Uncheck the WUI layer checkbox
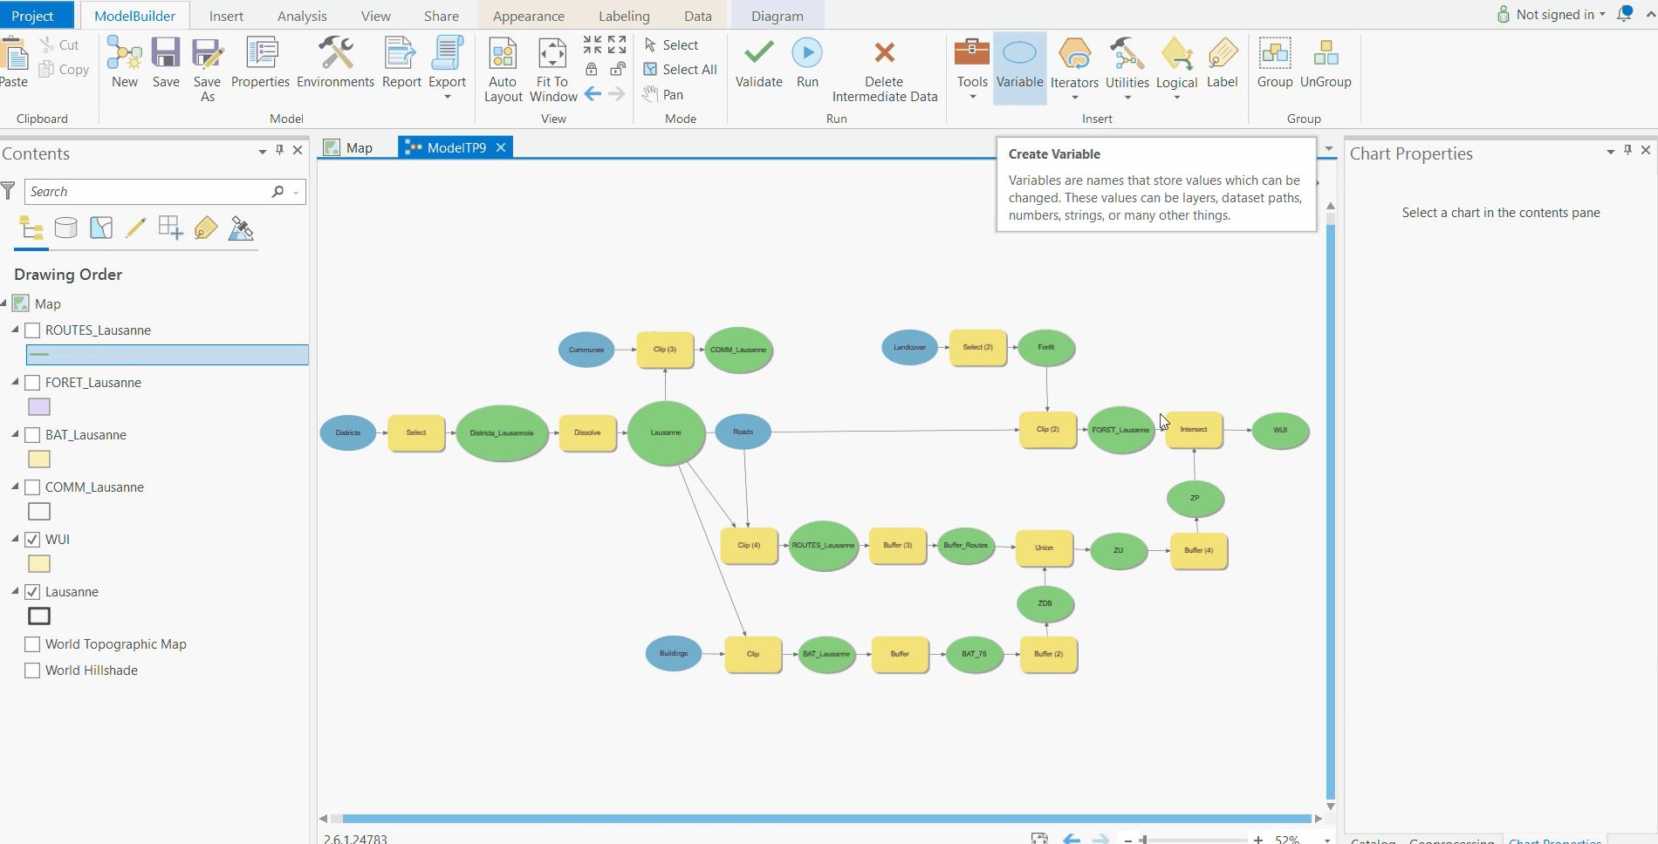 (x=33, y=540)
